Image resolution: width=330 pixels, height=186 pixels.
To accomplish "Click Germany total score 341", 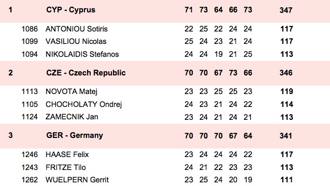I will 286,136.
